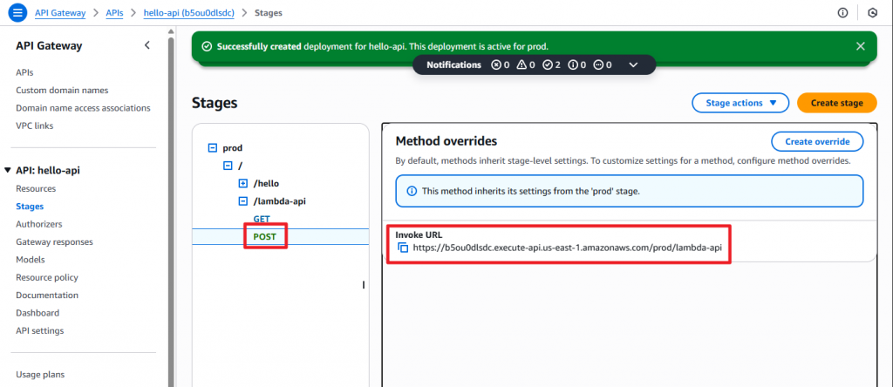Dismiss the green success banner

(x=861, y=46)
